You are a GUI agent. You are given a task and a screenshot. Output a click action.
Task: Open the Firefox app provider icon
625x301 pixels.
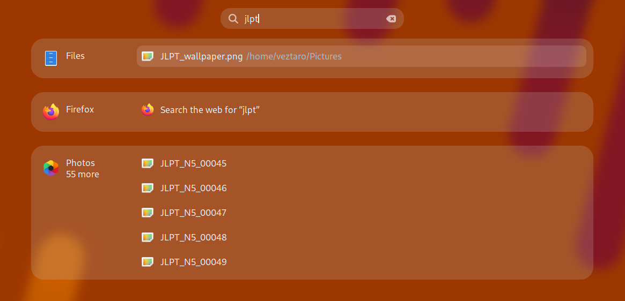(x=51, y=111)
